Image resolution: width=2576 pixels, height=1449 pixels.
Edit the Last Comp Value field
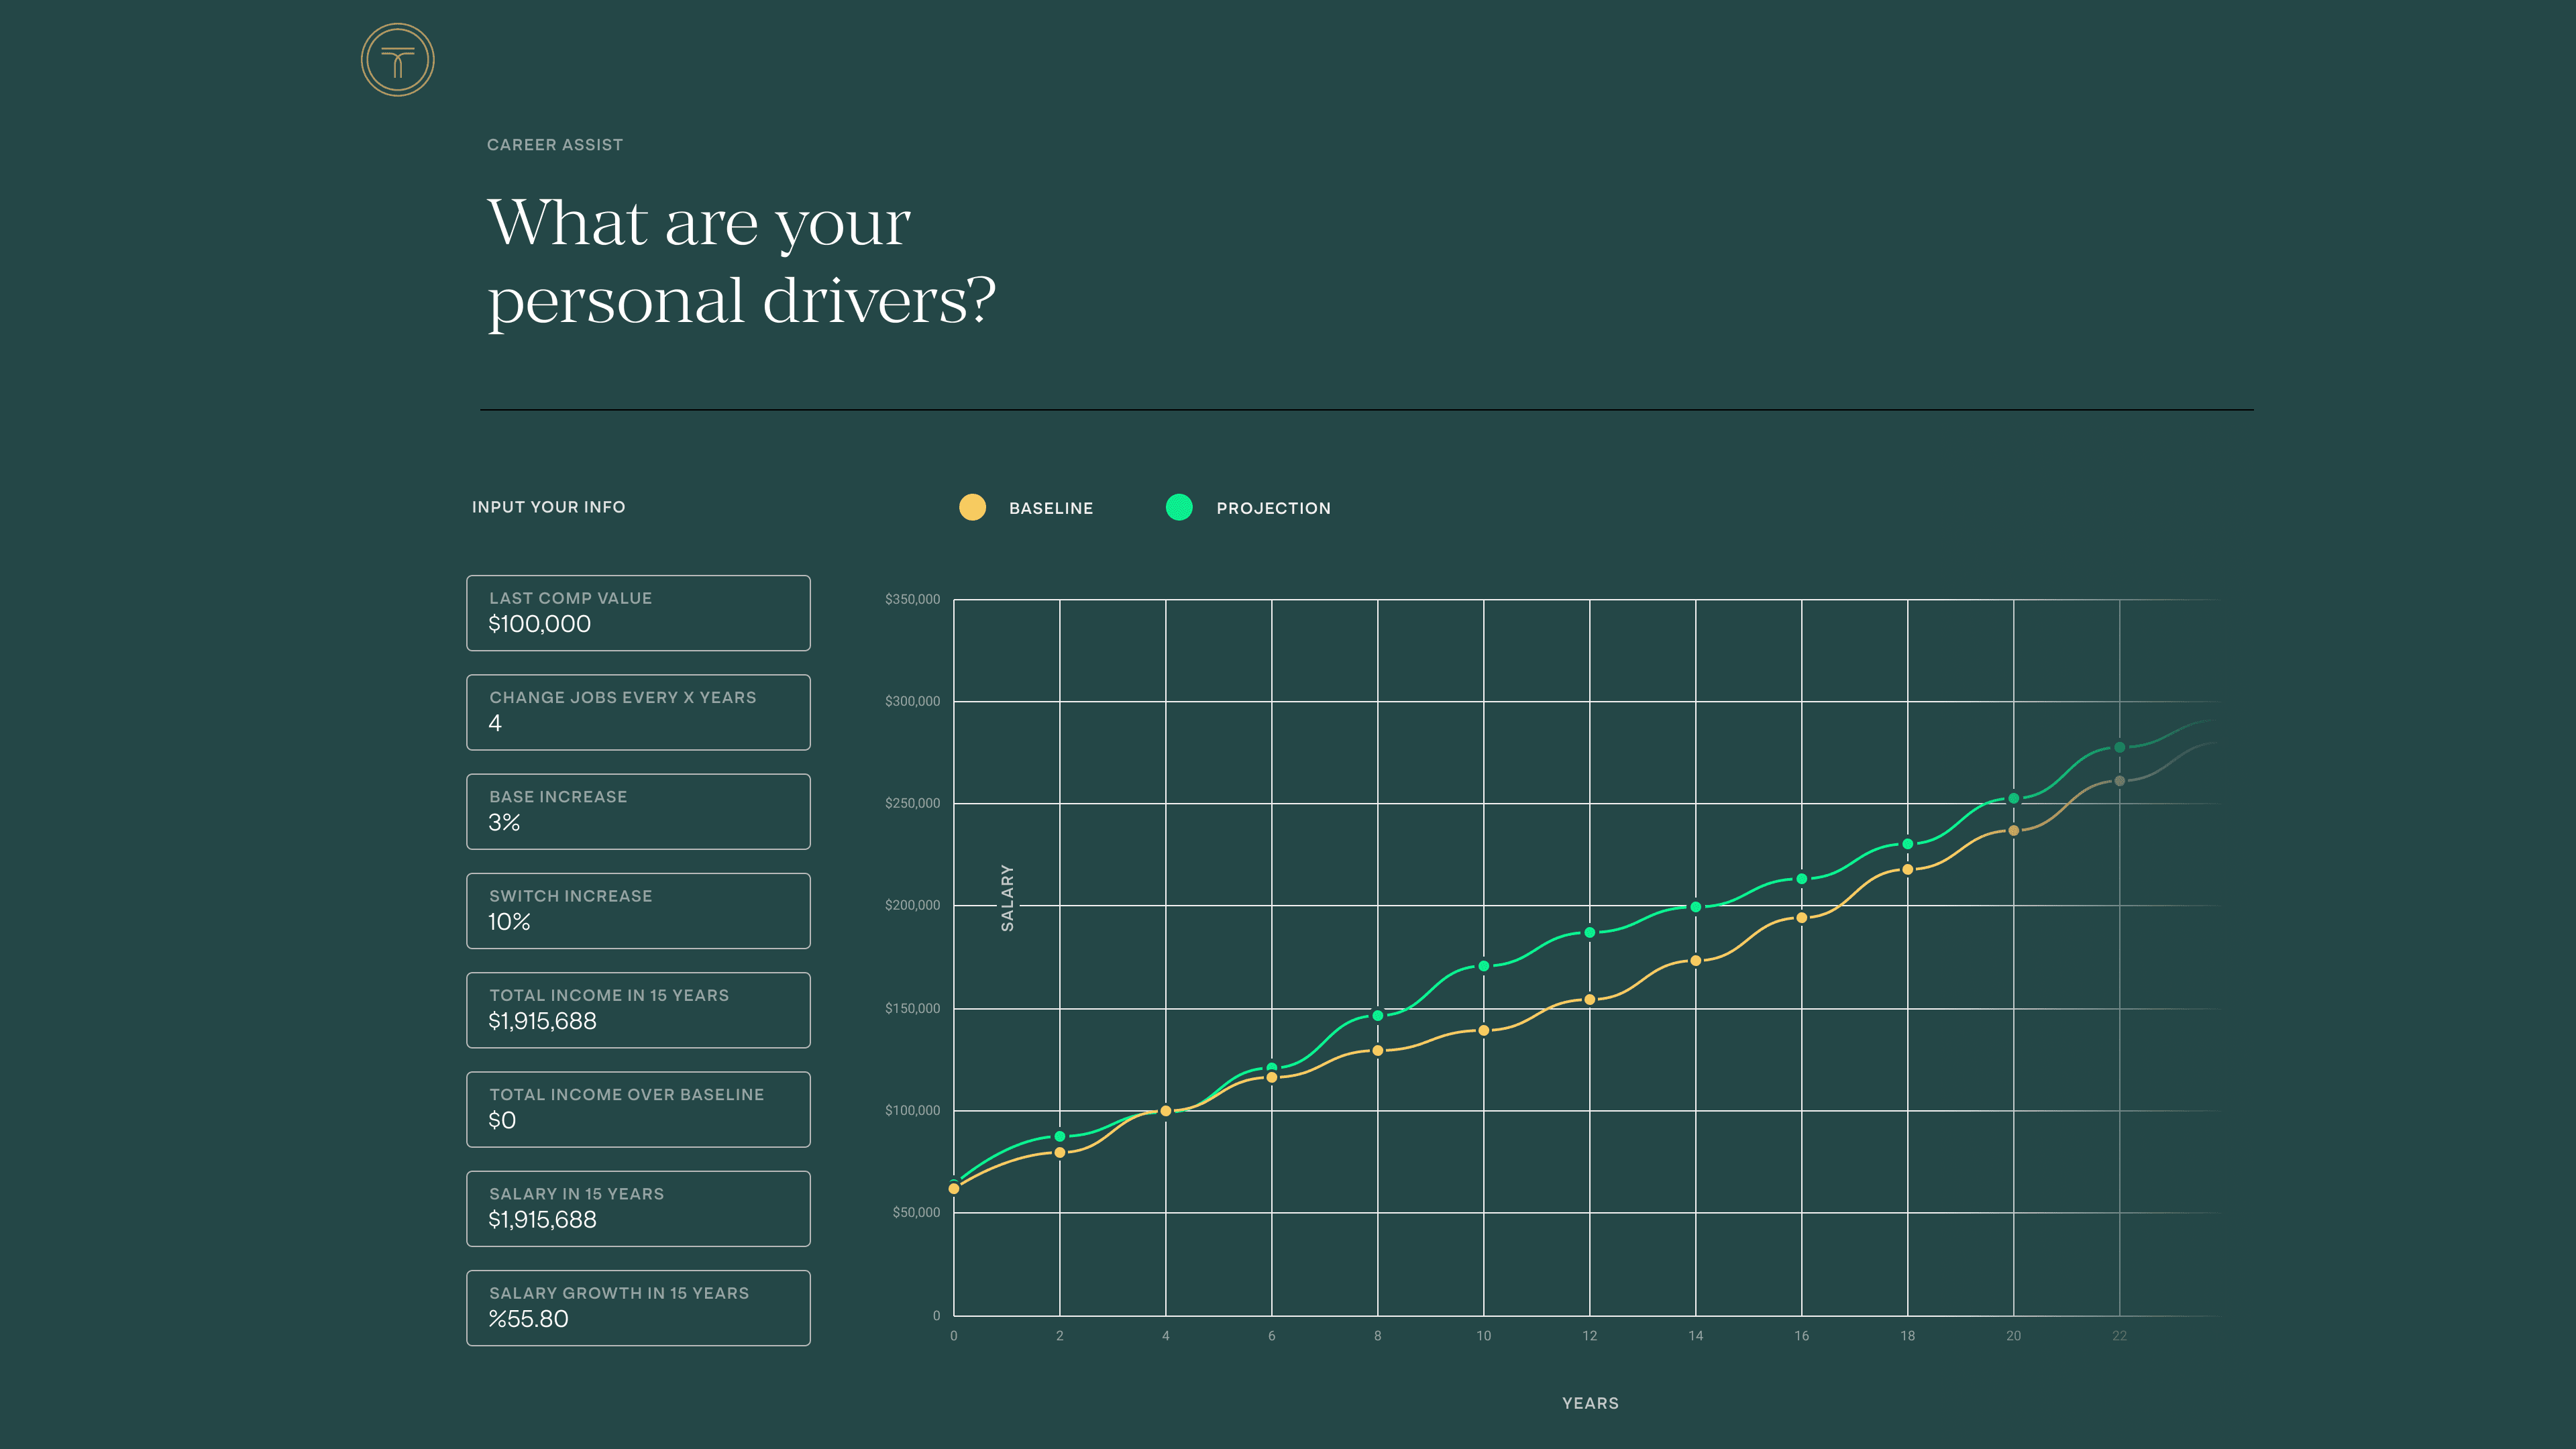coord(638,613)
